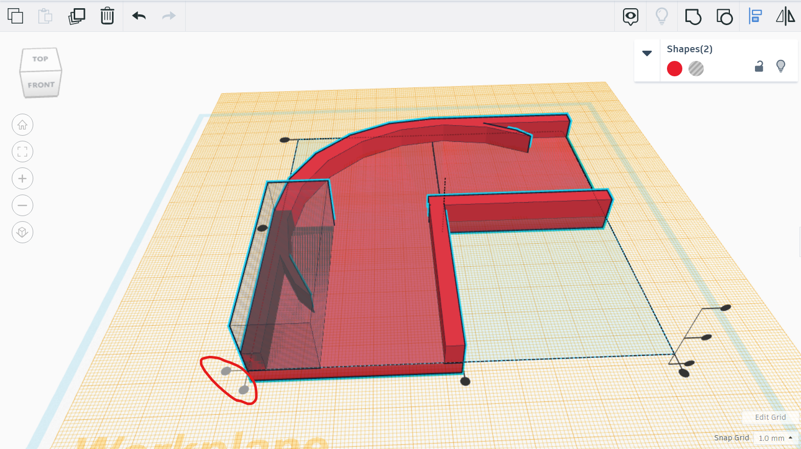Open the Notes speech bubble tool
This screenshot has width=801, height=449.
pyautogui.click(x=631, y=16)
